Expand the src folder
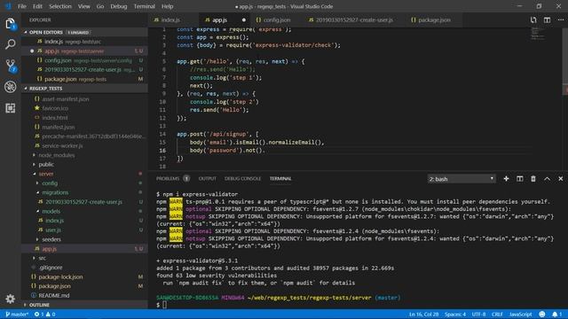The width and height of the screenshot is (568, 319). [43, 258]
